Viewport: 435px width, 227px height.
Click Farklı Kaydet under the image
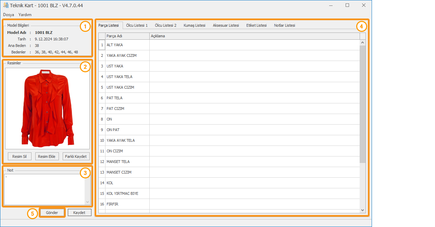tap(76, 156)
